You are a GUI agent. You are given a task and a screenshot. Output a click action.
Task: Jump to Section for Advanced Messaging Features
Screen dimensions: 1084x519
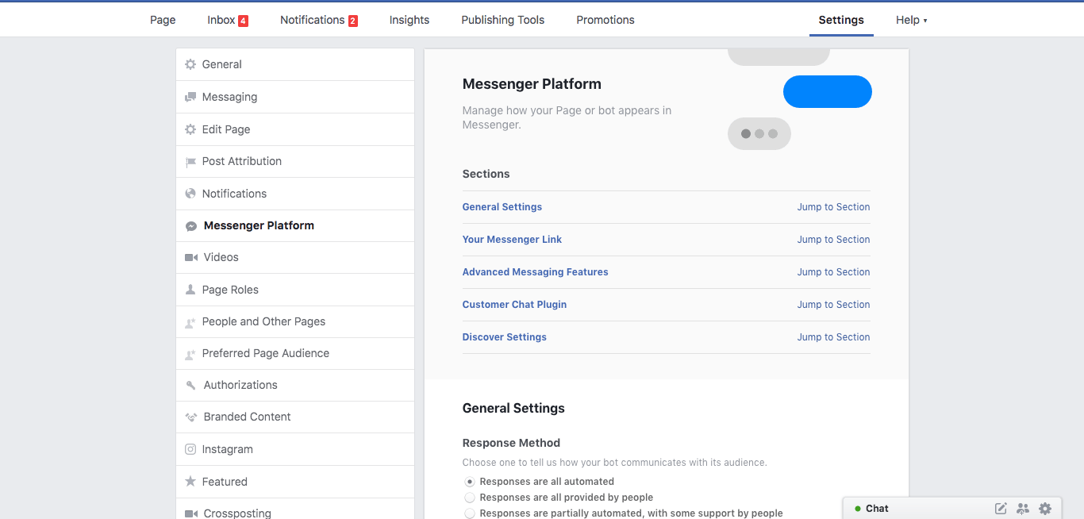click(833, 272)
